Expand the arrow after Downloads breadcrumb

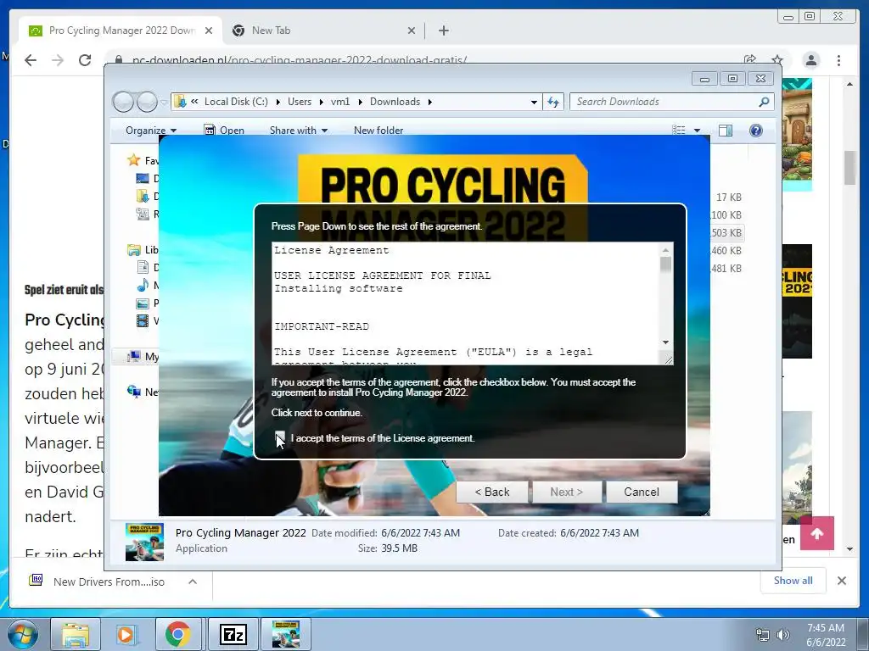[429, 102]
